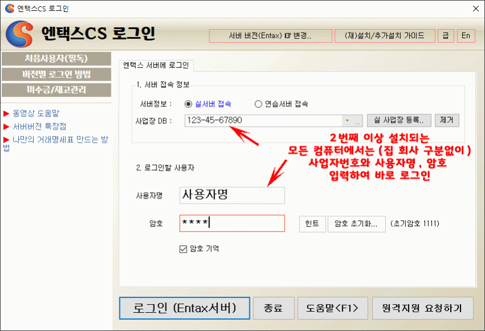Open the 버전별 로그인 방법 sidebar menu

point(56,74)
